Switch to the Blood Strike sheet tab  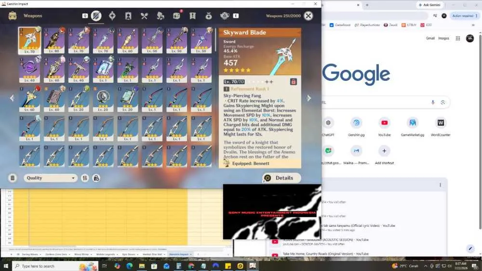point(81,255)
